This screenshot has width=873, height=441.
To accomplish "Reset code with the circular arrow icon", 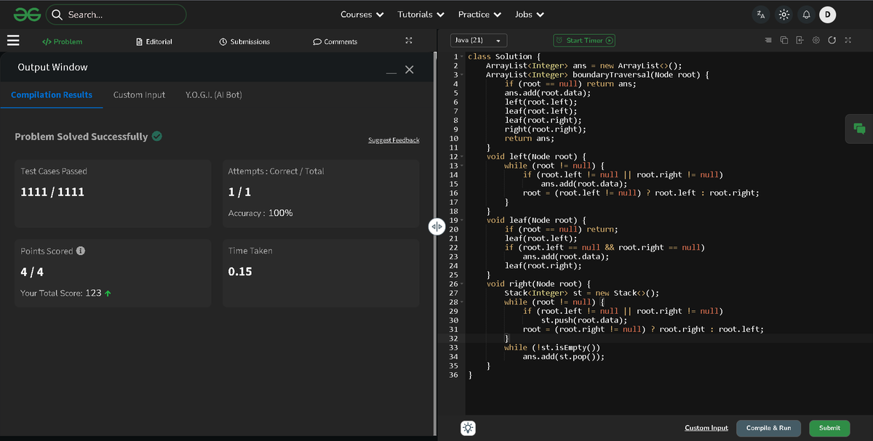I will [832, 40].
